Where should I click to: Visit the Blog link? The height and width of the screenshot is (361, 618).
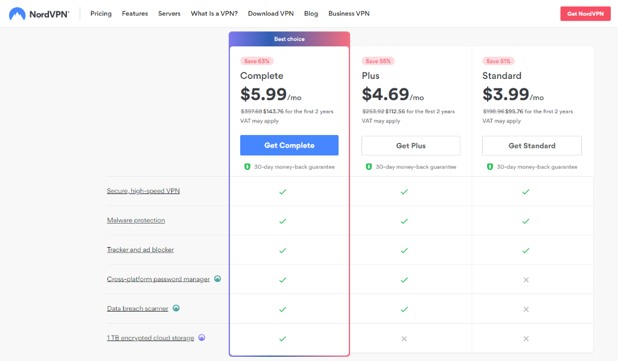(311, 13)
